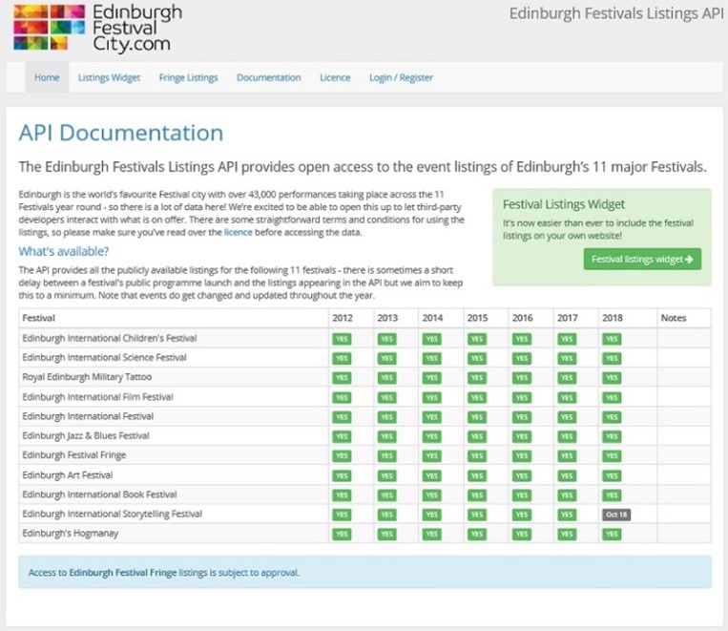The width and height of the screenshot is (728, 631).
Task: Click the Notes column header
Action: 674,318
